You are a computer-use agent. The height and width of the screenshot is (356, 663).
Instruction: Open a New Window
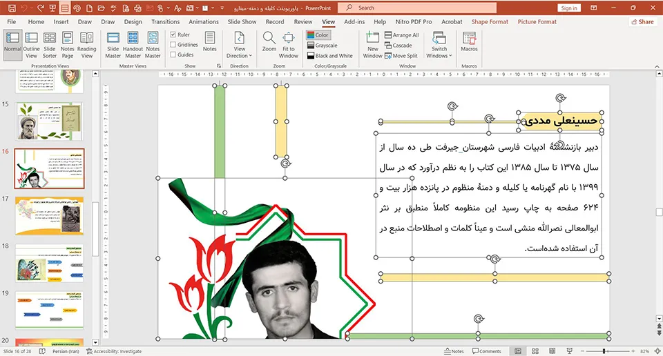pyautogui.click(x=372, y=45)
